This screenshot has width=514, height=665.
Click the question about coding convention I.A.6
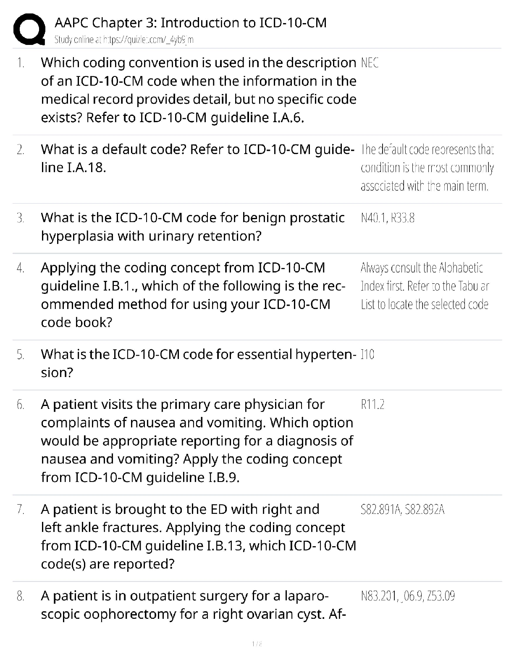click(x=198, y=90)
